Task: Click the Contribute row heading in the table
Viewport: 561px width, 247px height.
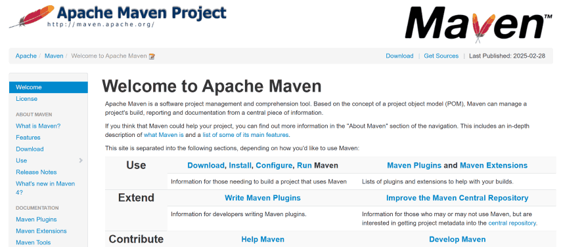Action: coord(136,239)
